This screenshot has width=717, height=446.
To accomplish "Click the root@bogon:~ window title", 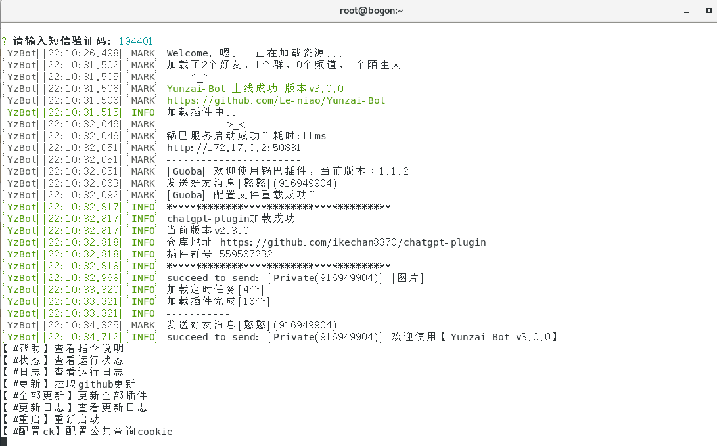I will coord(371,11).
